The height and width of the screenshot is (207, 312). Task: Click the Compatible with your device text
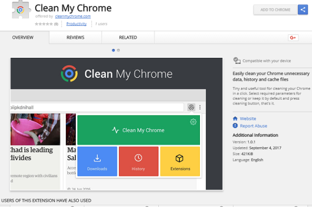(267, 61)
